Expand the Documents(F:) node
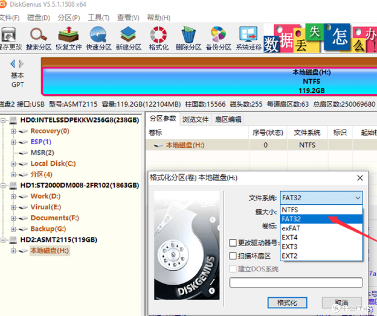 13,218
